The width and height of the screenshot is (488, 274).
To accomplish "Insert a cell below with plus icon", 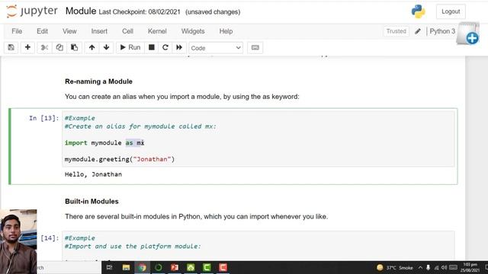I will pos(27,47).
